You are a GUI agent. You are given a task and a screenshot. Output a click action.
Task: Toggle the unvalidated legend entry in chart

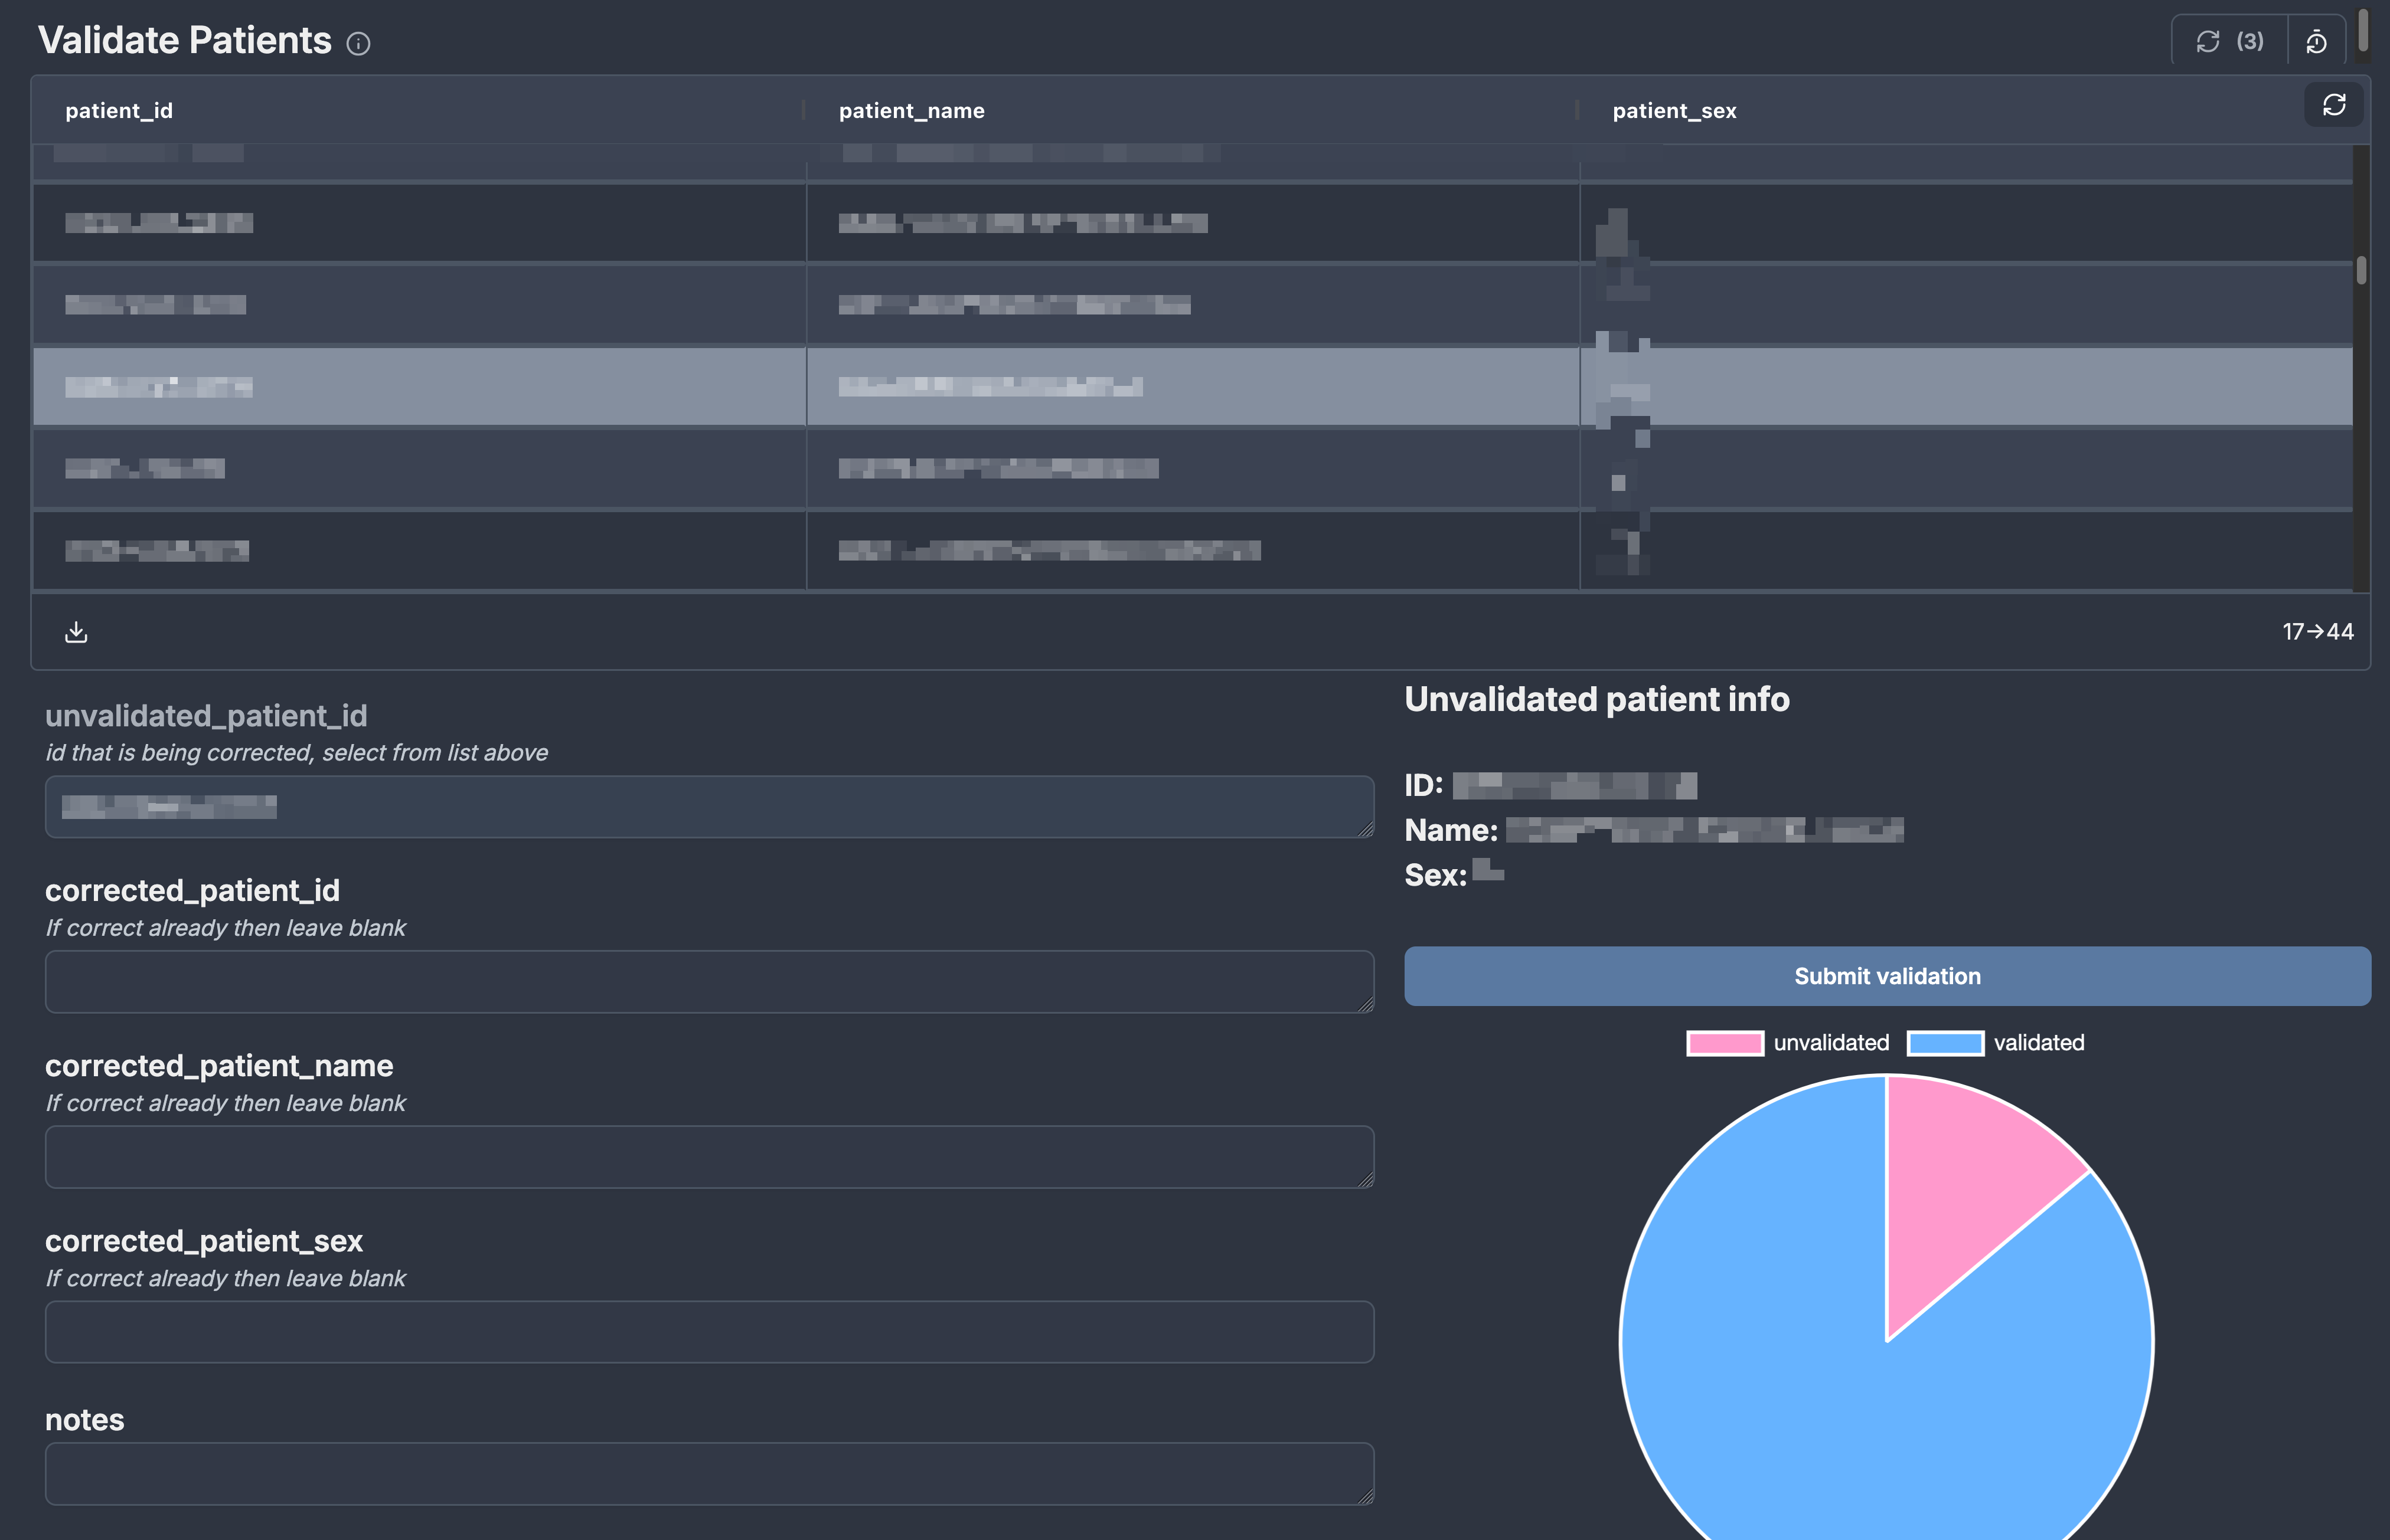pos(1830,1043)
